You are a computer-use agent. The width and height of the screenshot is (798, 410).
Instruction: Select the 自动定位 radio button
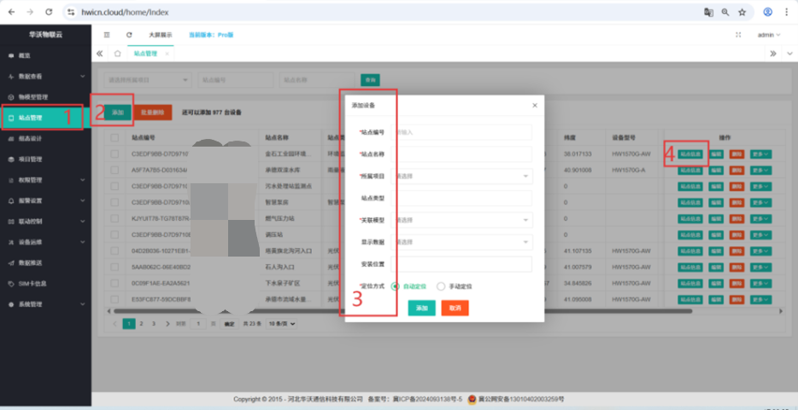point(396,286)
